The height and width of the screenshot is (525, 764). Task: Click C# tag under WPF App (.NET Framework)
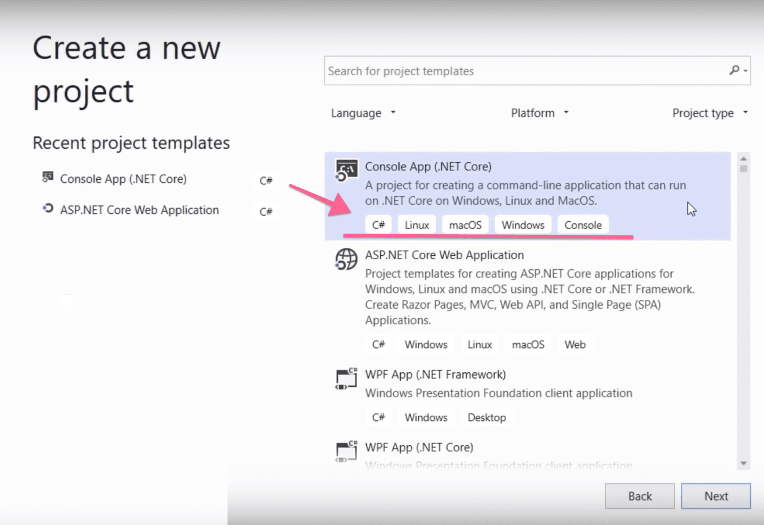click(379, 418)
